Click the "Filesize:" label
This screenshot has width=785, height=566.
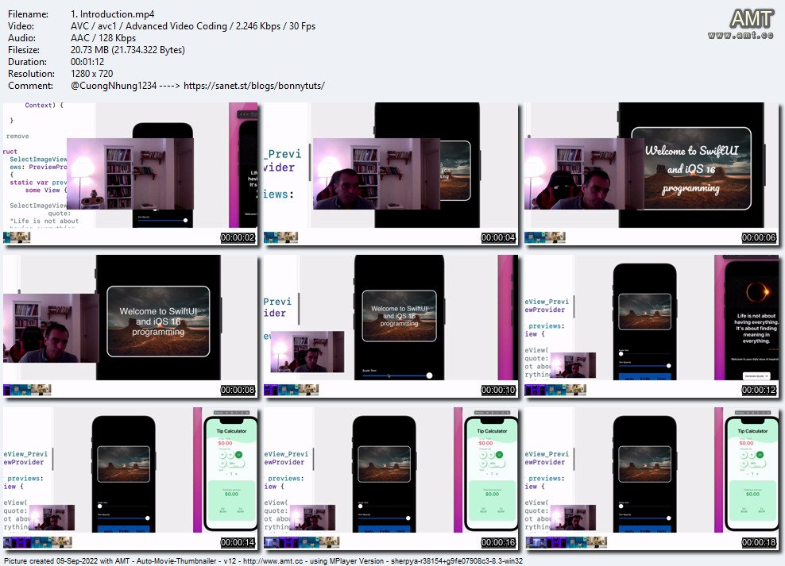coord(24,50)
